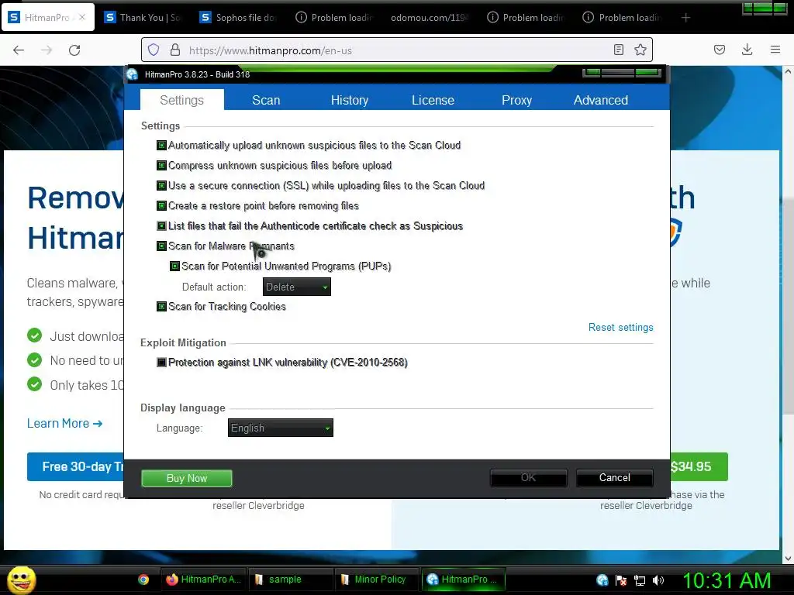Open the browser hamburger menu
Image resolution: width=794 pixels, height=595 pixels.
tap(775, 50)
